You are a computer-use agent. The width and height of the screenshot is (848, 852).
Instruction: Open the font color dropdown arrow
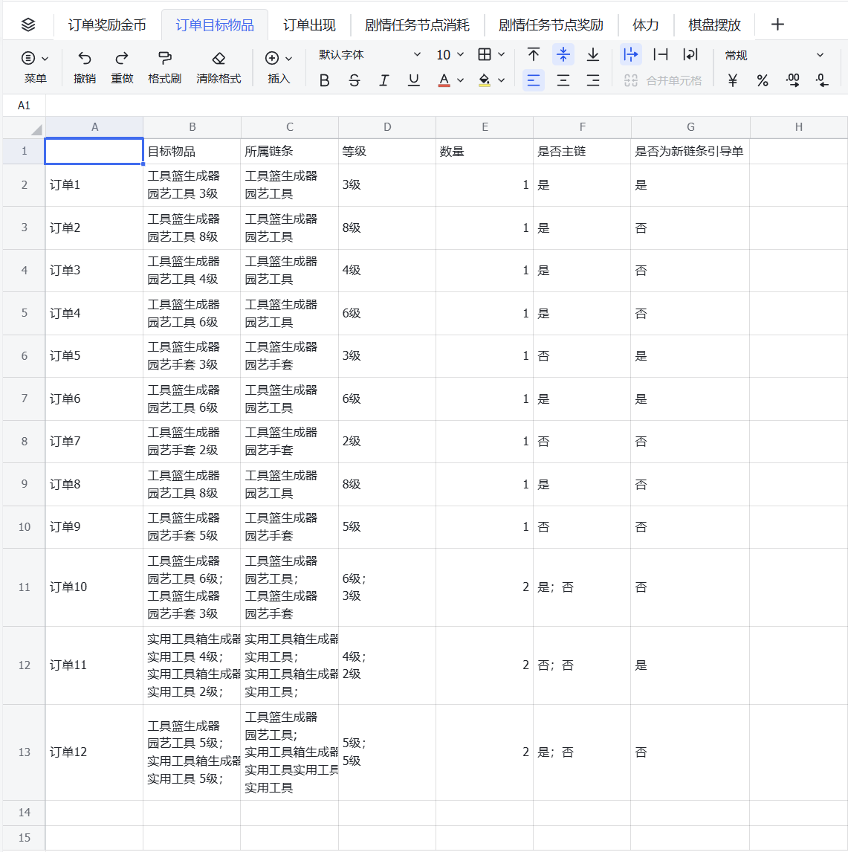click(461, 80)
